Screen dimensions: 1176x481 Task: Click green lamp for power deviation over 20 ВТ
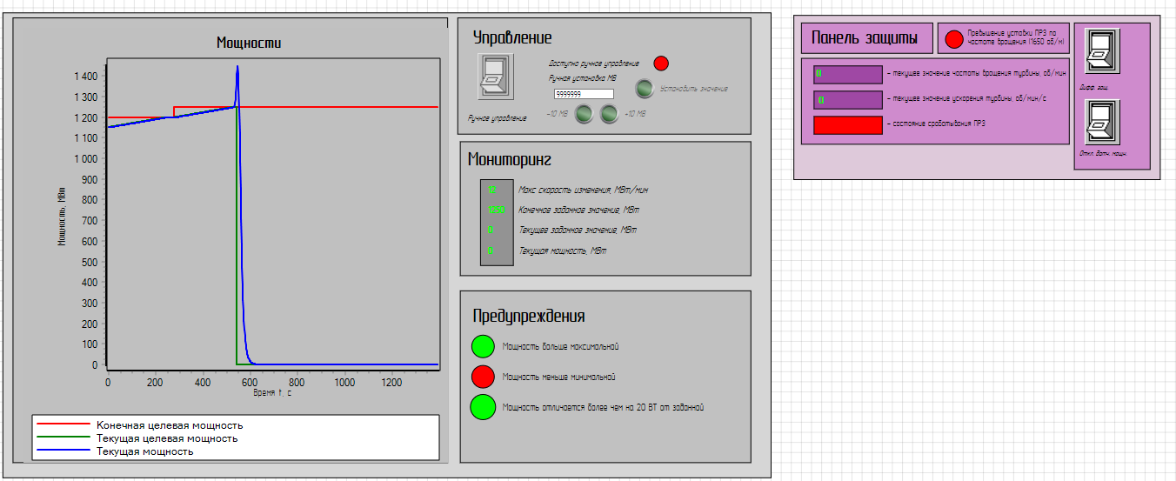coord(483,406)
